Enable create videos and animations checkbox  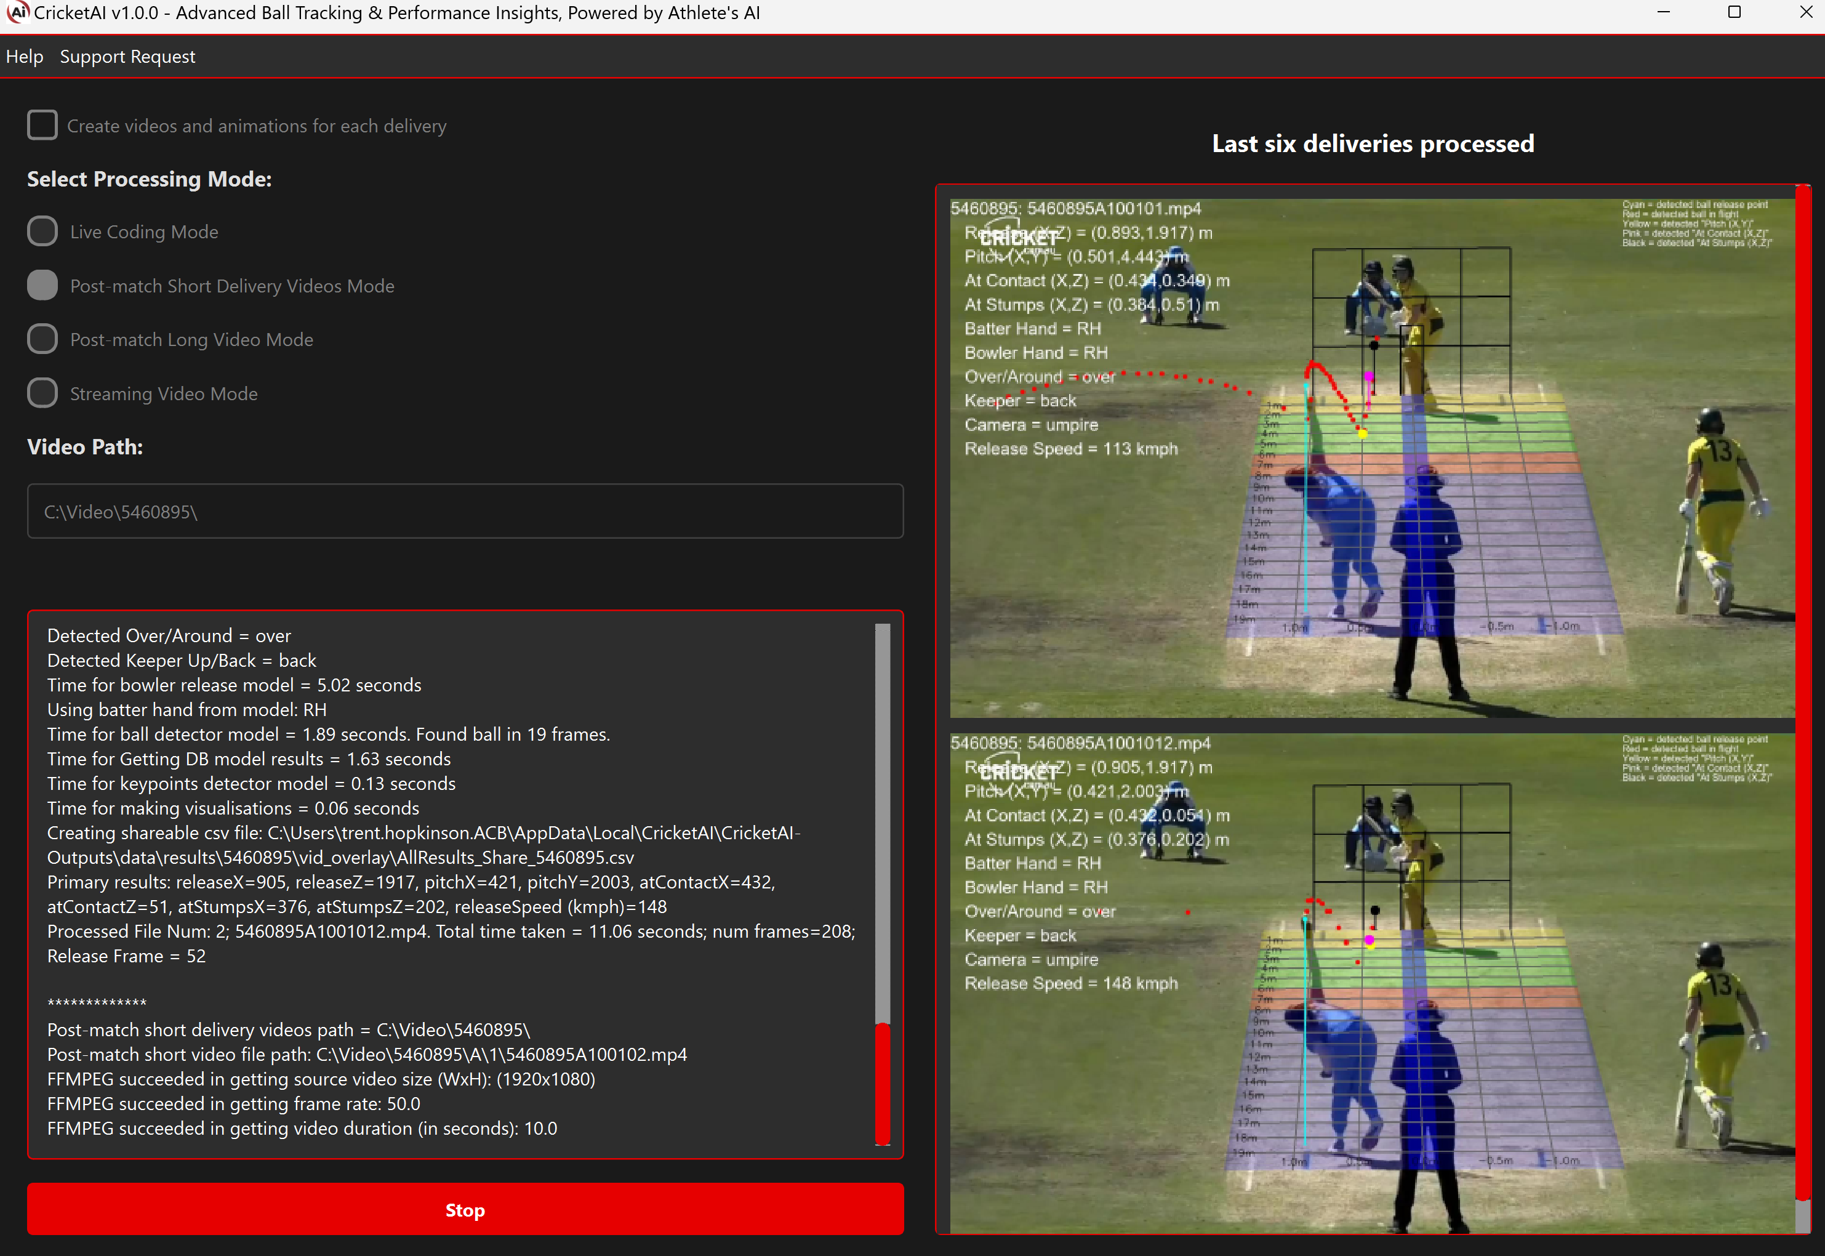[x=42, y=125]
